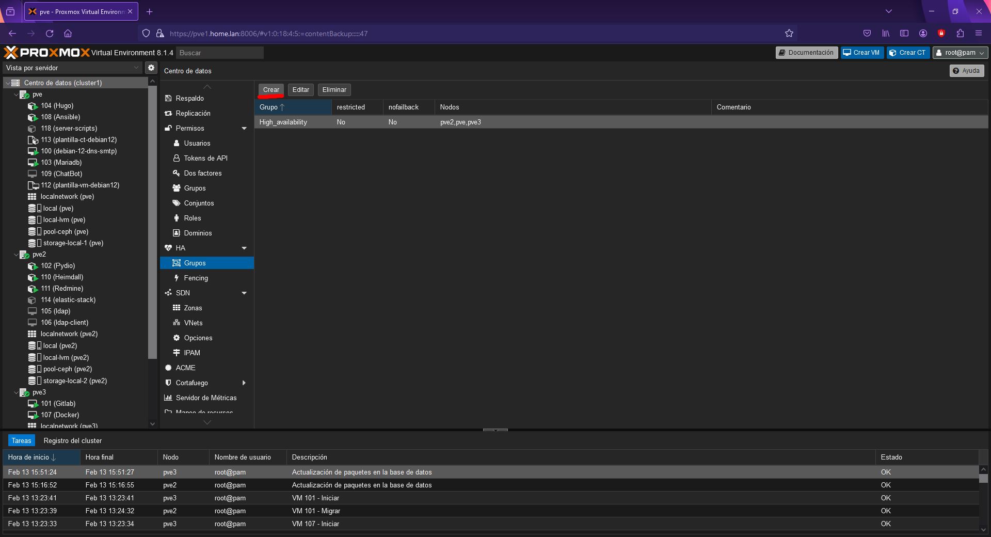This screenshot has height=537, width=991.
Task: Collapse the pve2 node tree
Action: pyautogui.click(x=16, y=255)
